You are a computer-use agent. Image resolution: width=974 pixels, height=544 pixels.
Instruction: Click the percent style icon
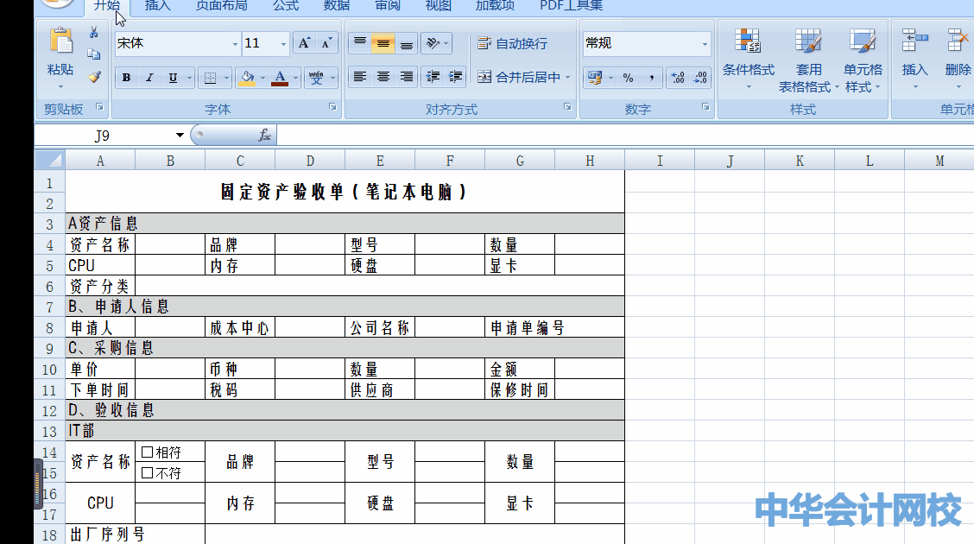coord(628,78)
